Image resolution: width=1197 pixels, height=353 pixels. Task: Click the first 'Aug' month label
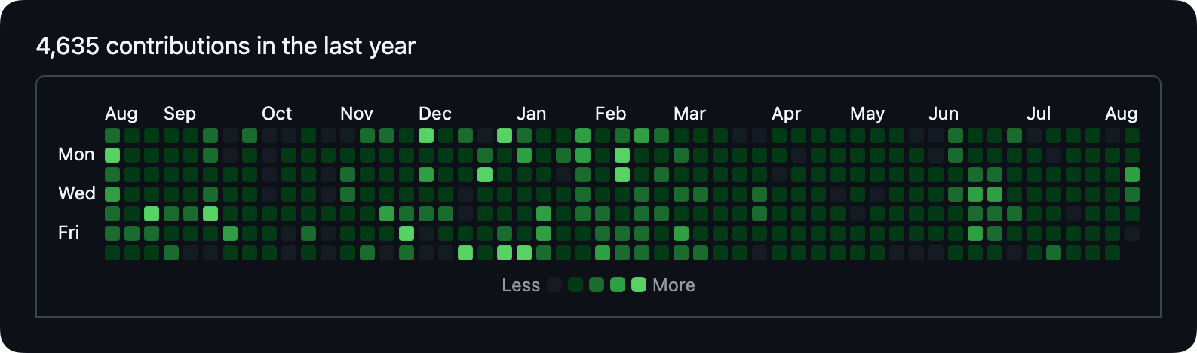[x=121, y=114]
